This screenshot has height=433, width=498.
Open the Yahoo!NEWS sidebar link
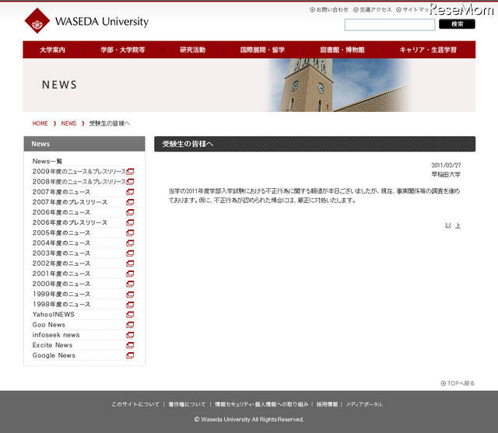(x=54, y=315)
